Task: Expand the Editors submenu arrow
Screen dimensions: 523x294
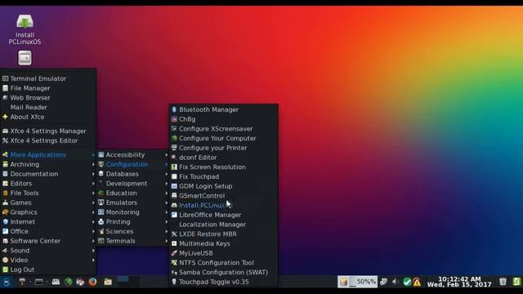Action: point(93,184)
